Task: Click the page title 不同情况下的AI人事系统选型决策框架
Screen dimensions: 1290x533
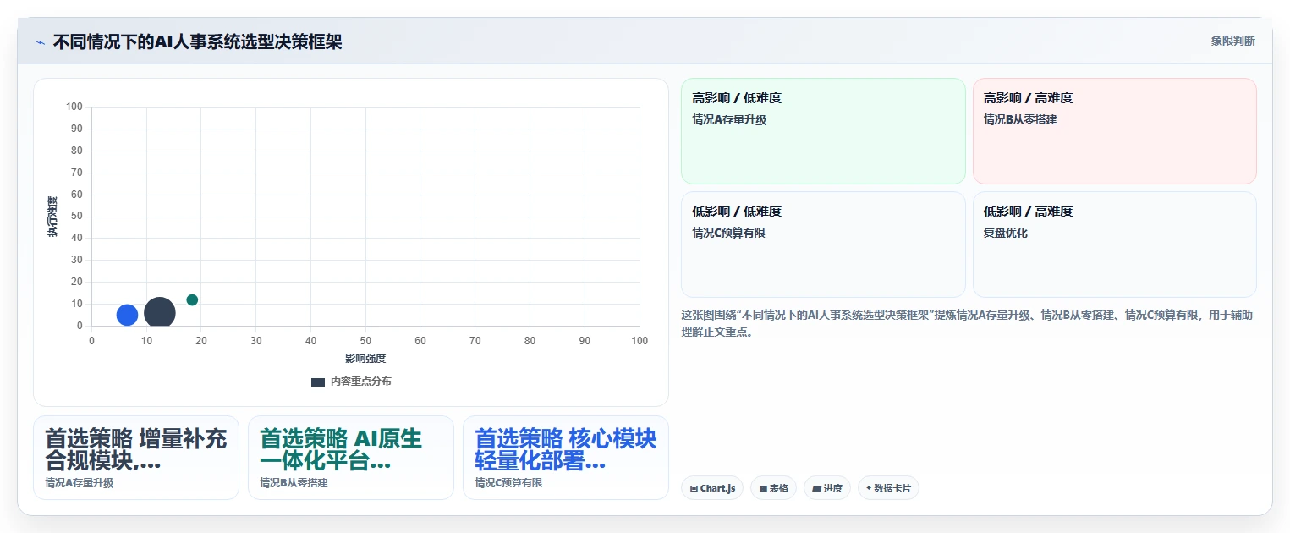Action: pyautogui.click(x=197, y=41)
